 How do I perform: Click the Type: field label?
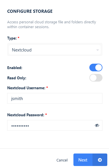pyautogui.click(x=12, y=38)
